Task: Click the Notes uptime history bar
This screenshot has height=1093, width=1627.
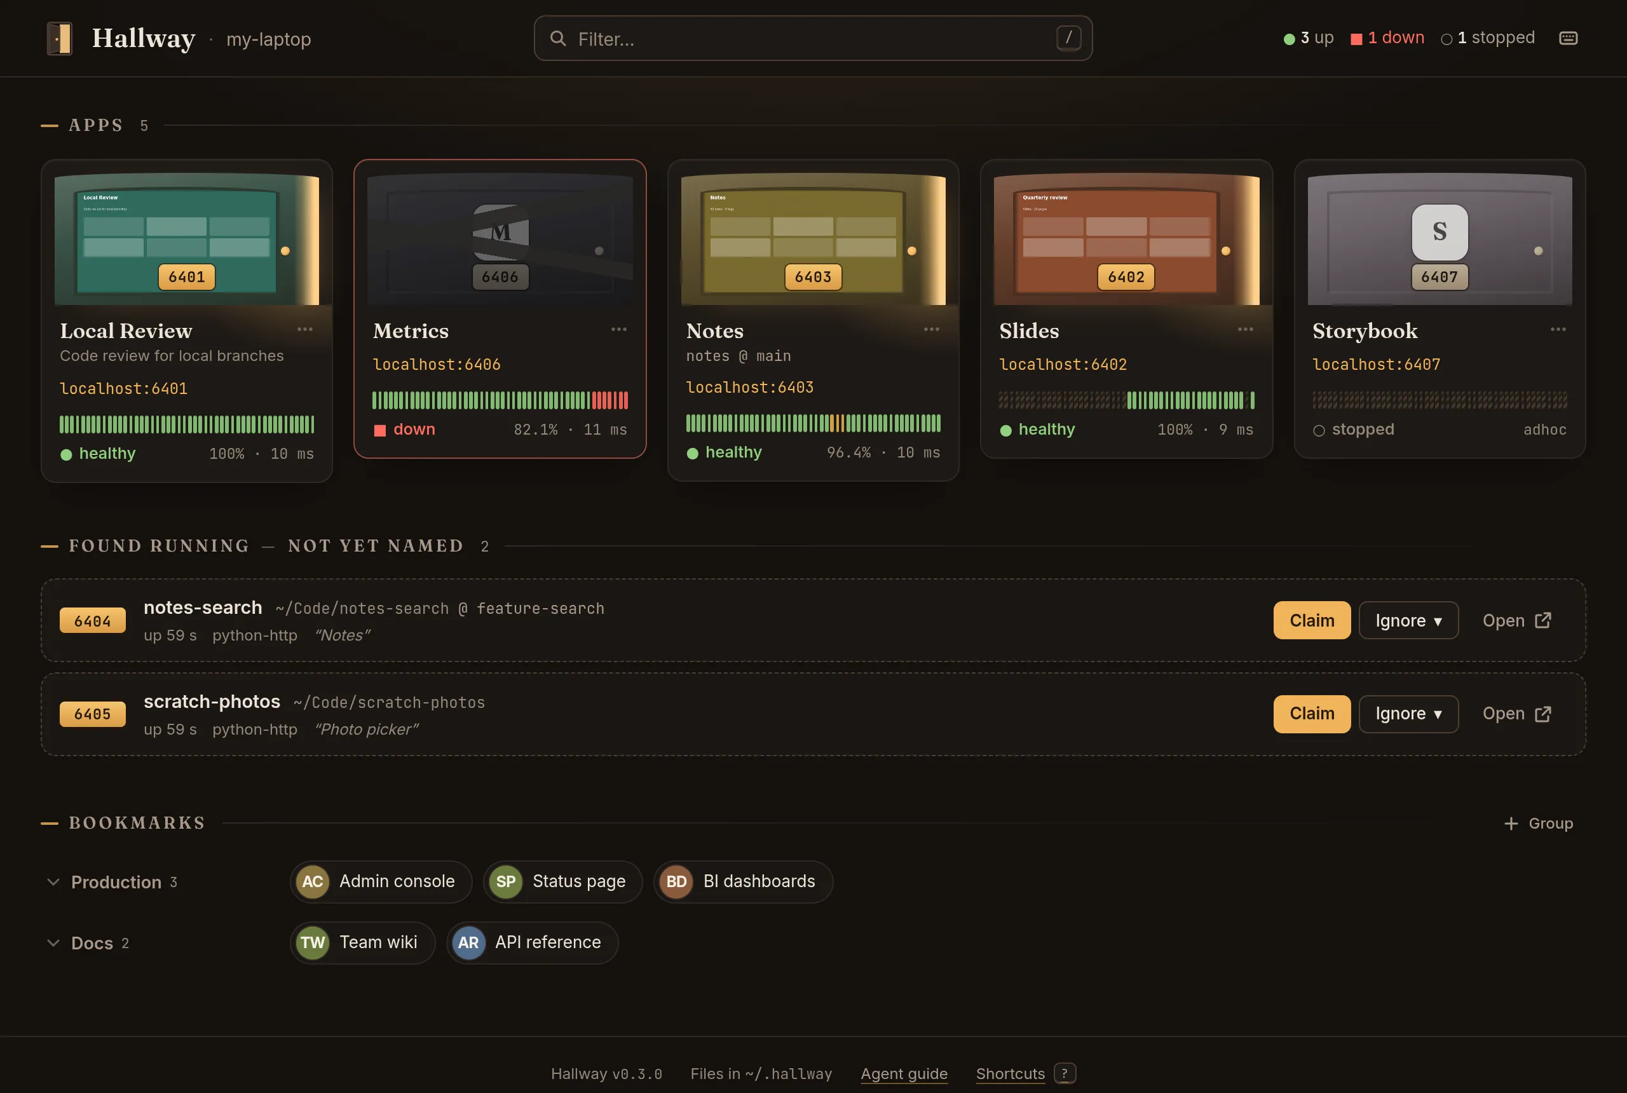Action: pos(813,423)
